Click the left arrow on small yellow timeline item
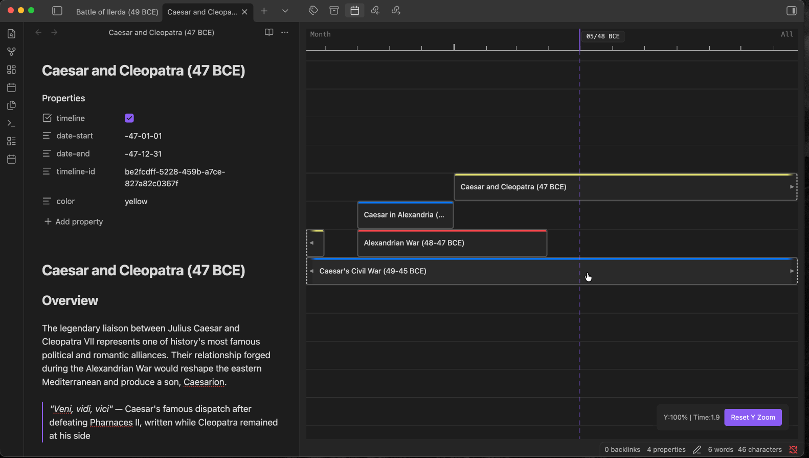The image size is (809, 458). click(x=311, y=243)
